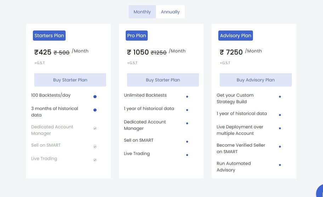323x197 pixels.
Task: Click bullet icon beside Unlimited Backtests
Action: tap(187, 96)
